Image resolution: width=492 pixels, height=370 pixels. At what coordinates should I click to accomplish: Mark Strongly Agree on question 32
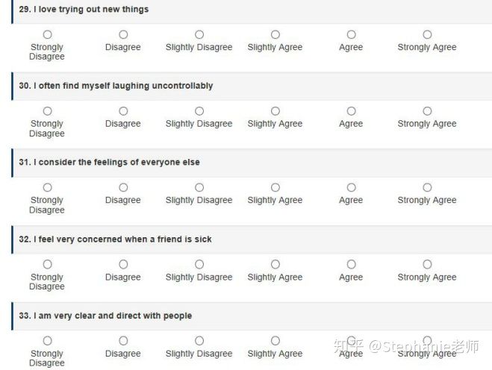pyautogui.click(x=427, y=264)
